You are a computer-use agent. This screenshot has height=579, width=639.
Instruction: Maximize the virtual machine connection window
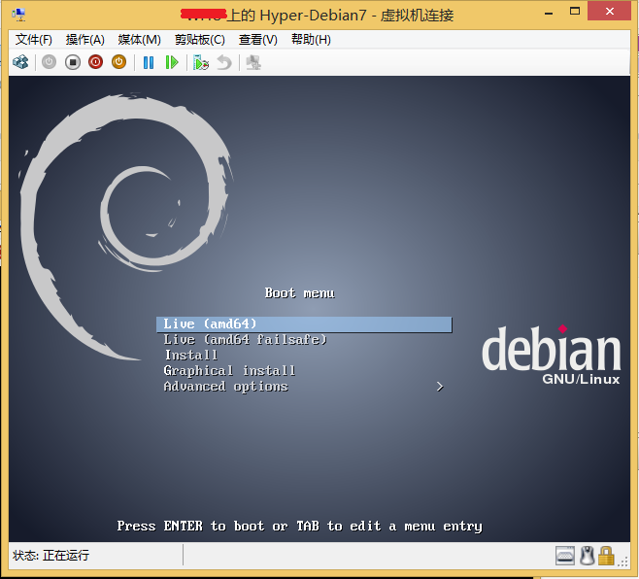[x=575, y=12]
